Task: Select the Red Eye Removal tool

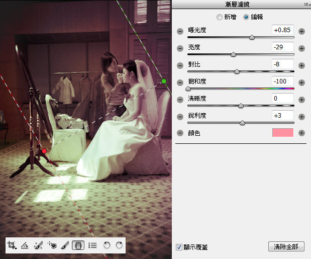Action: [52, 245]
